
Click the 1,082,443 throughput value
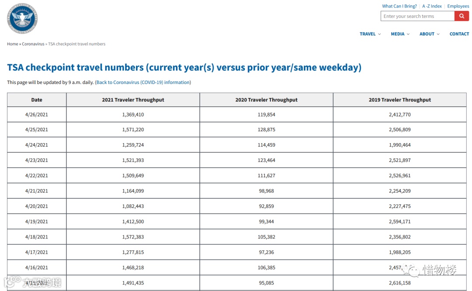click(x=133, y=206)
